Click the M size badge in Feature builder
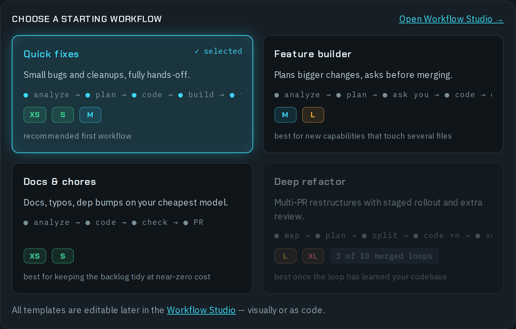The height and width of the screenshot is (329, 516). 285,115
